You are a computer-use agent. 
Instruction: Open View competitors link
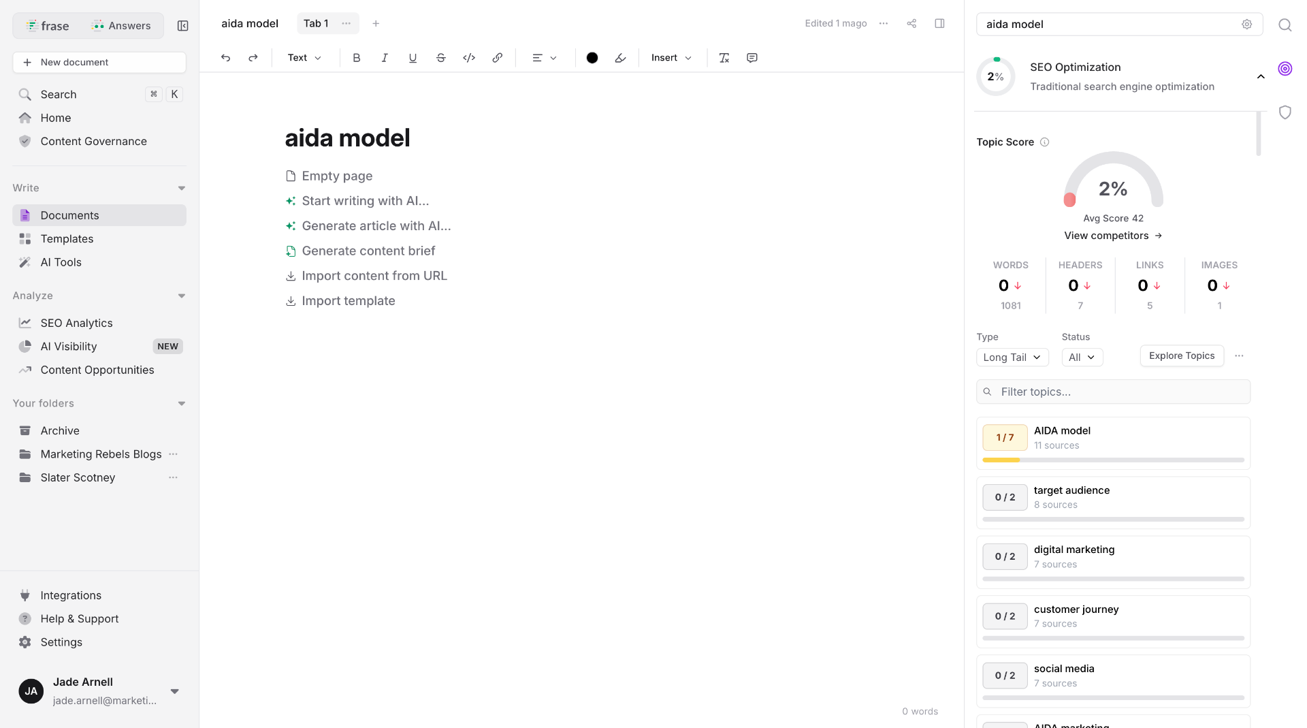click(x=1114, y=236)
